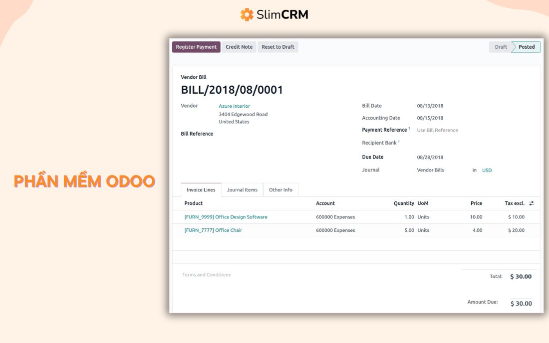Click the $ 10.00 subtotal cell
Screen dimensions: 549x343
516,217
